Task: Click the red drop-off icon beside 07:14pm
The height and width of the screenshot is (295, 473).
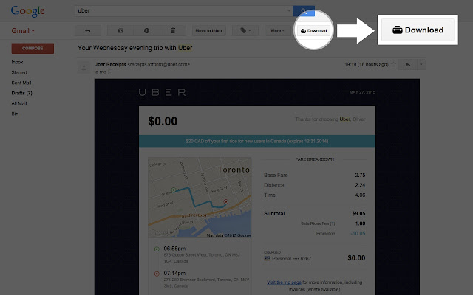Action: 157,274
